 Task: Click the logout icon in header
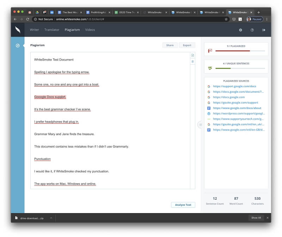coord(264,30)
